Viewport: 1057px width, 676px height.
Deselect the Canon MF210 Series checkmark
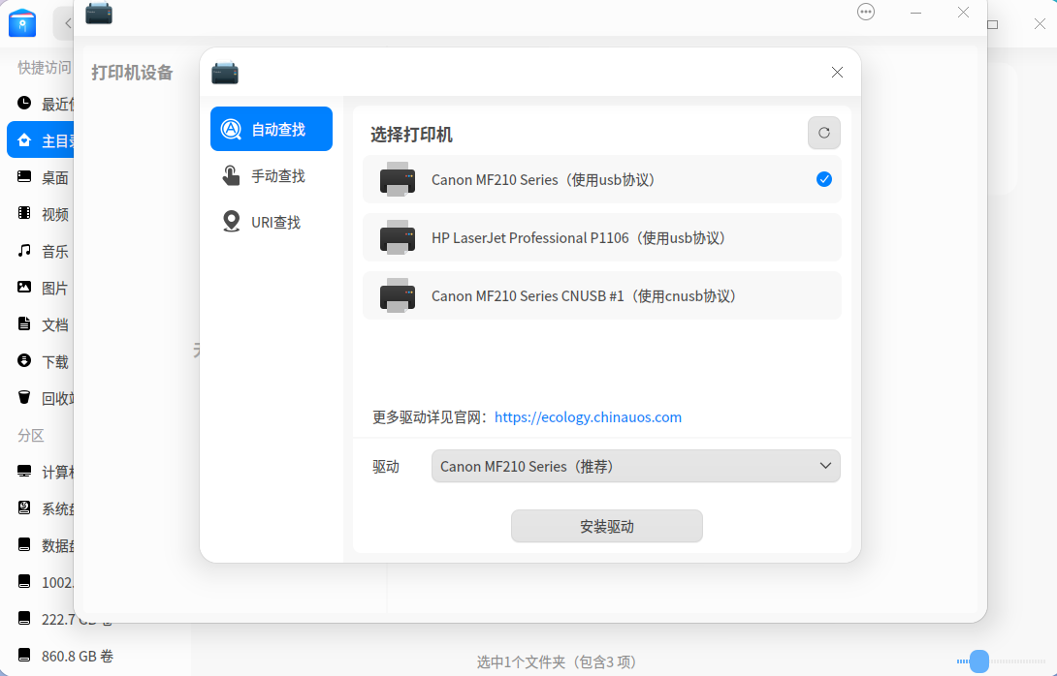point(823,179)
